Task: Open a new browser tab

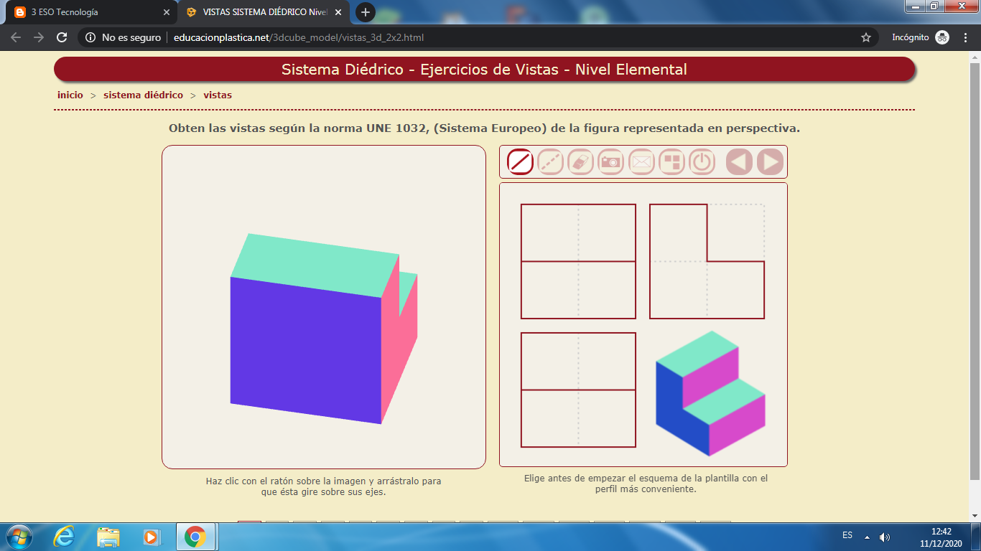Action: pos(366,12)
